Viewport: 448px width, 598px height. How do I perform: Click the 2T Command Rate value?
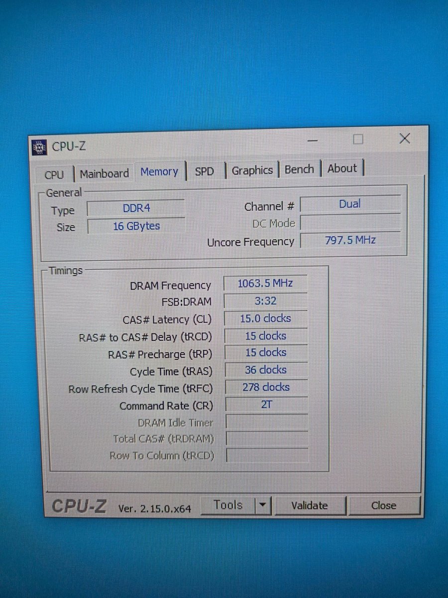click(266, 405)
